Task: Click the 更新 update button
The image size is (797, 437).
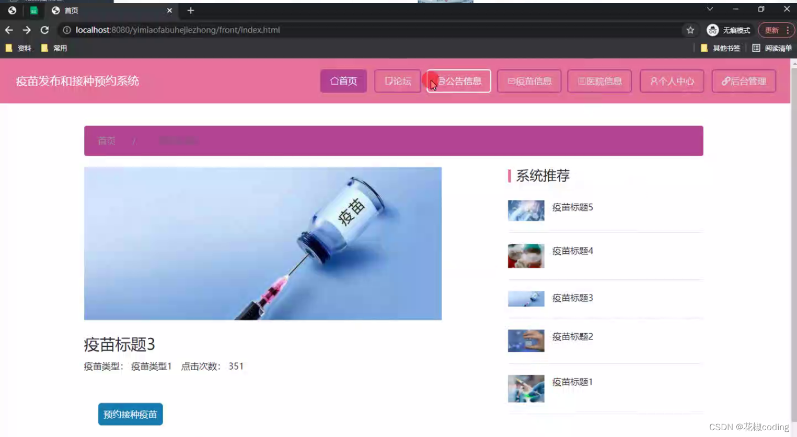Action: click(773, 30)
